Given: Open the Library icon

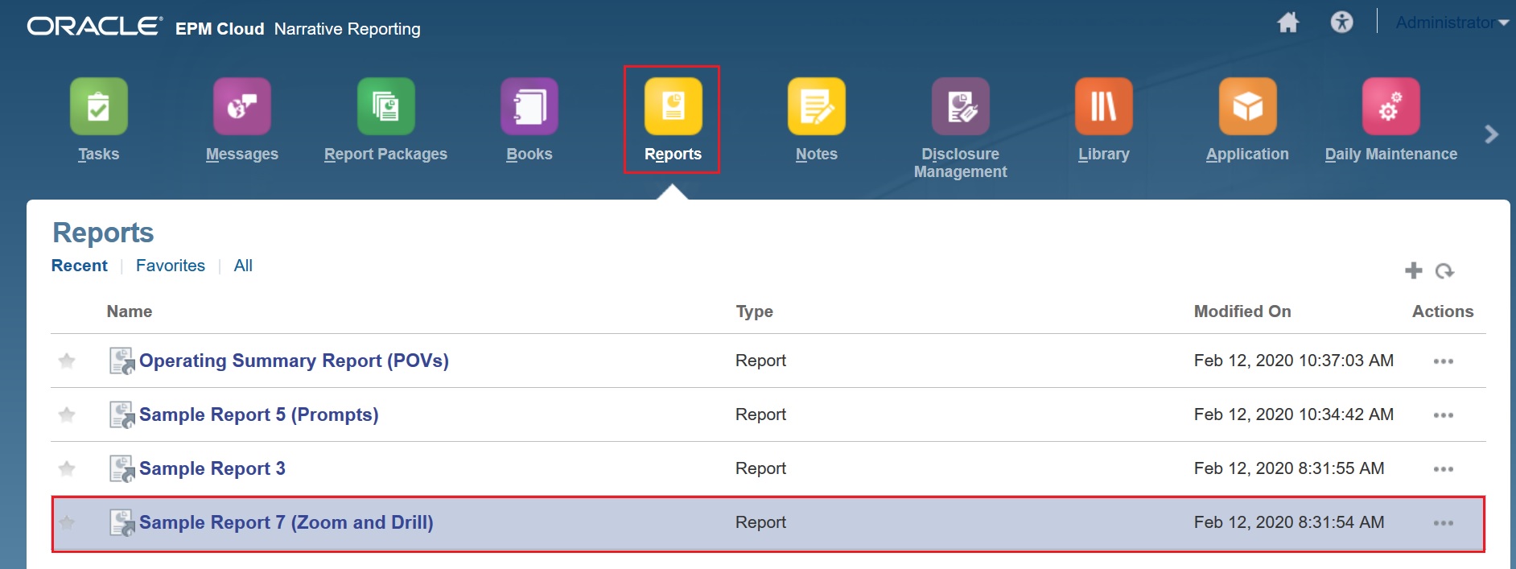Looking at the screenshot, I should tap(1103, 106).
